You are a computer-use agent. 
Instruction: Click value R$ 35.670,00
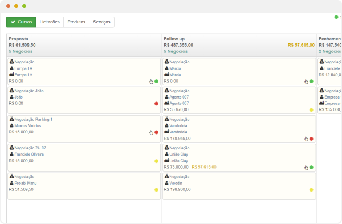176,109
